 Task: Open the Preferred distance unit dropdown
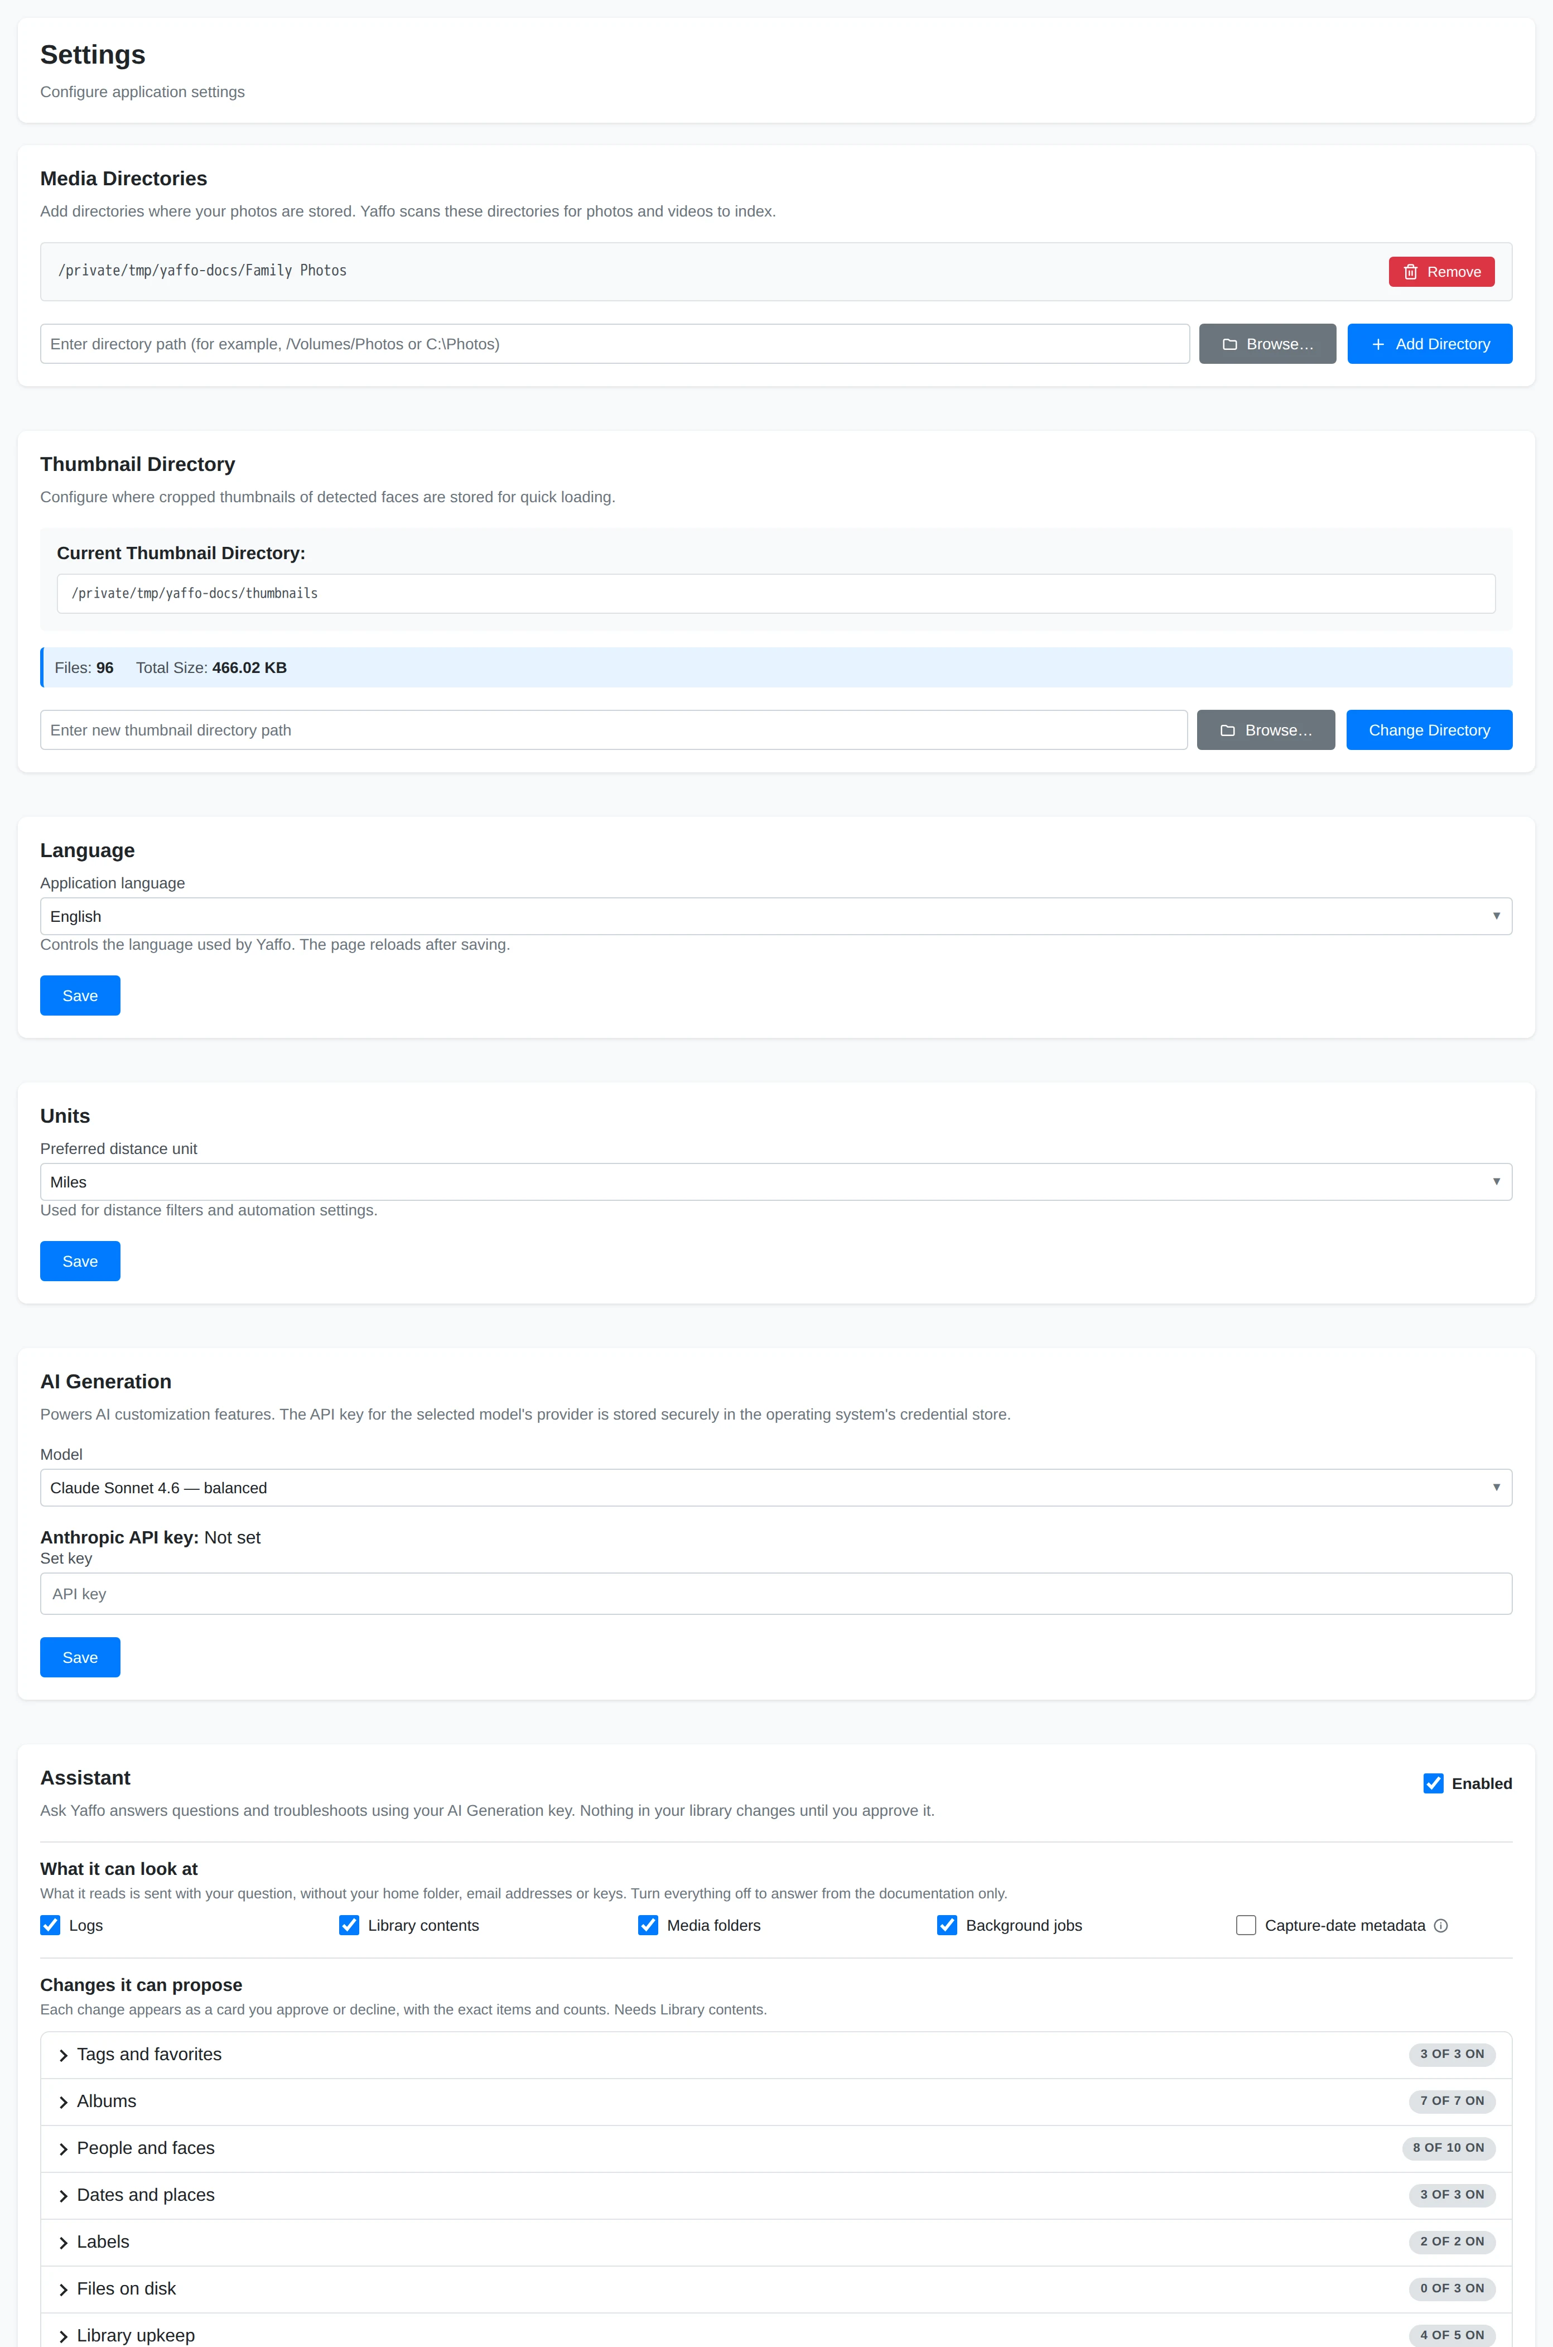pyautogui.click(x=775, y=1182)
